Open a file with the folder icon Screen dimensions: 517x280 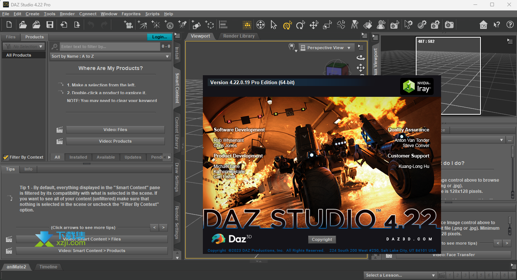[23, 25]
